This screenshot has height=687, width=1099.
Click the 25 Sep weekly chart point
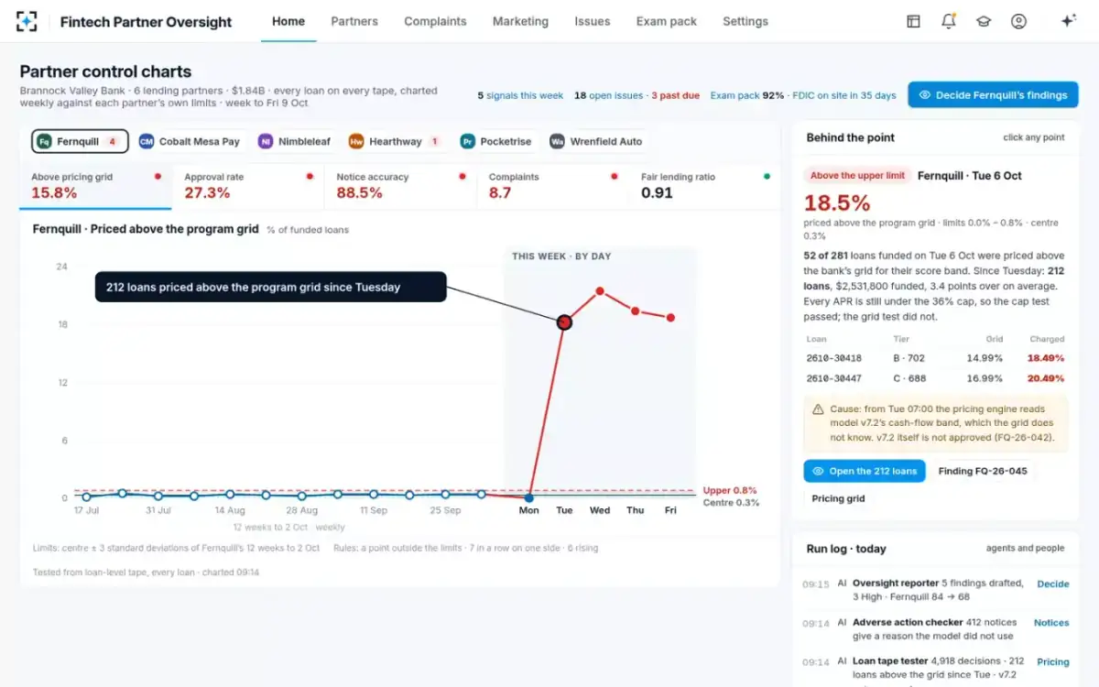point(446,495)
